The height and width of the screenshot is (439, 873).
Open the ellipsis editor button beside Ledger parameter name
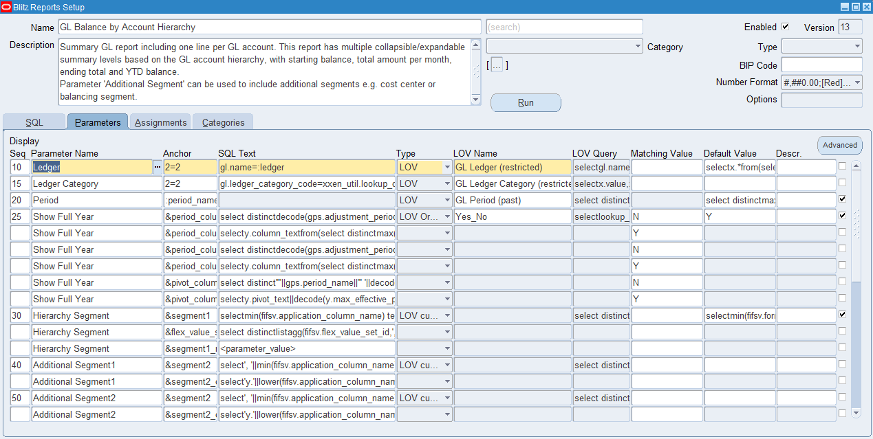pos(157,167)
